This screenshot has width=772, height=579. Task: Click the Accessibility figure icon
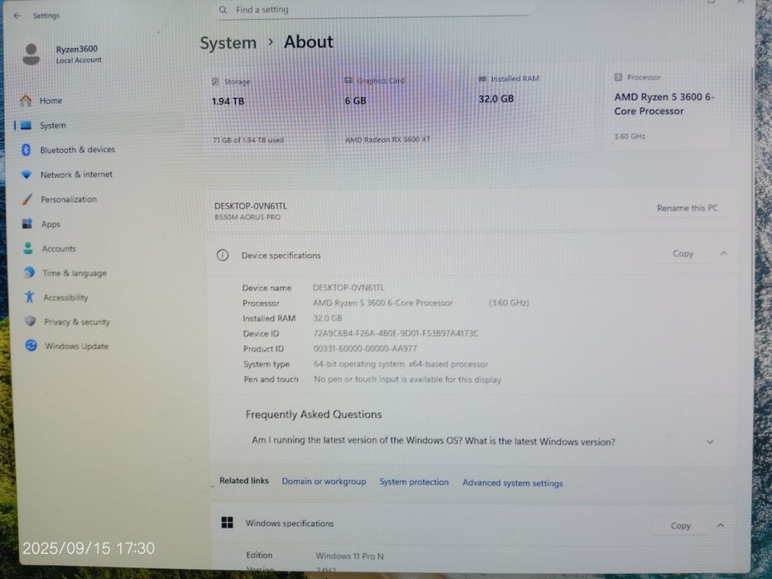[30, 297]
